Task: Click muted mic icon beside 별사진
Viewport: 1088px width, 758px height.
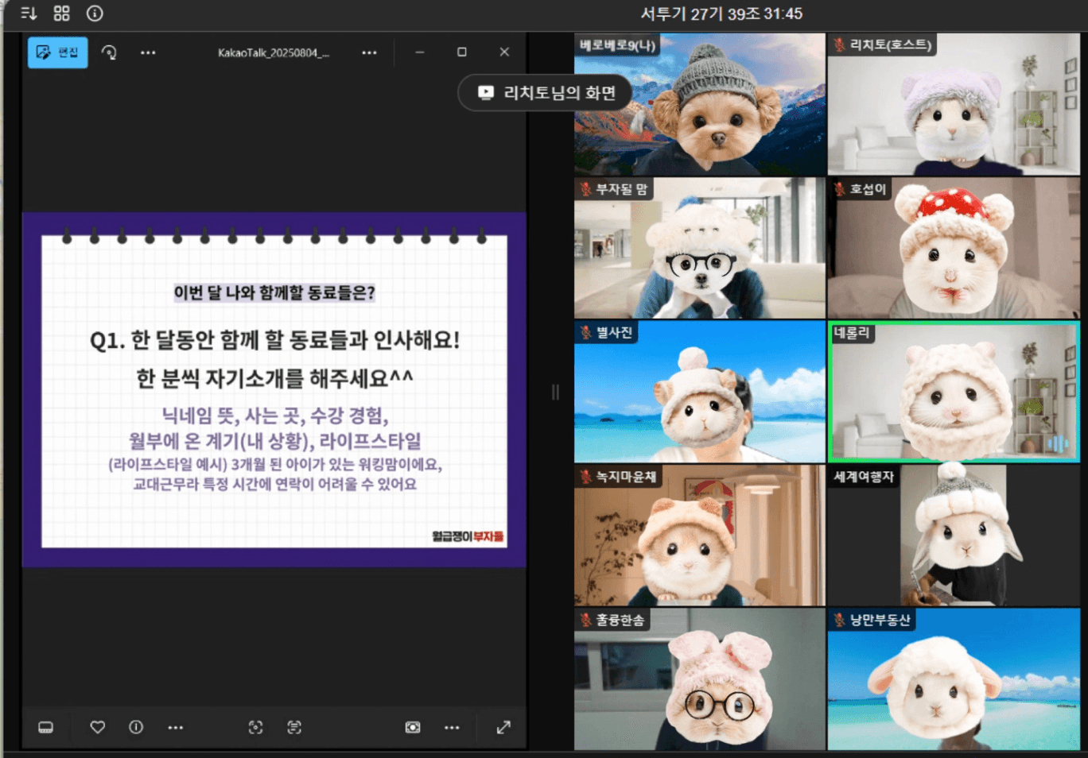Action: click(586, 332)
